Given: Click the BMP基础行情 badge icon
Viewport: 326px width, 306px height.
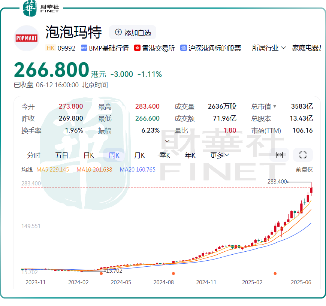Looking at the screenshot, I should tap(84, 48).
